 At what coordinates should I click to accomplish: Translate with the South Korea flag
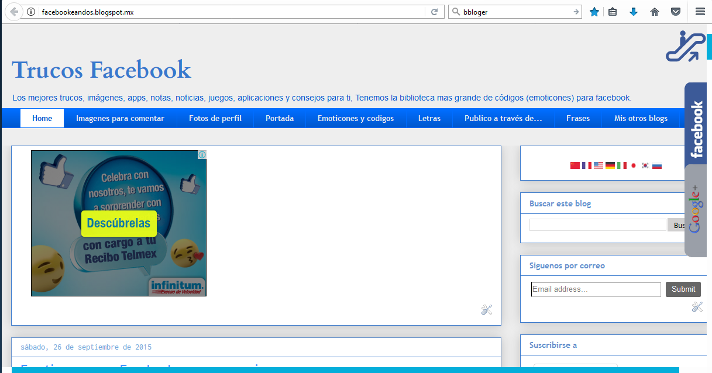[x=645, y=165]
